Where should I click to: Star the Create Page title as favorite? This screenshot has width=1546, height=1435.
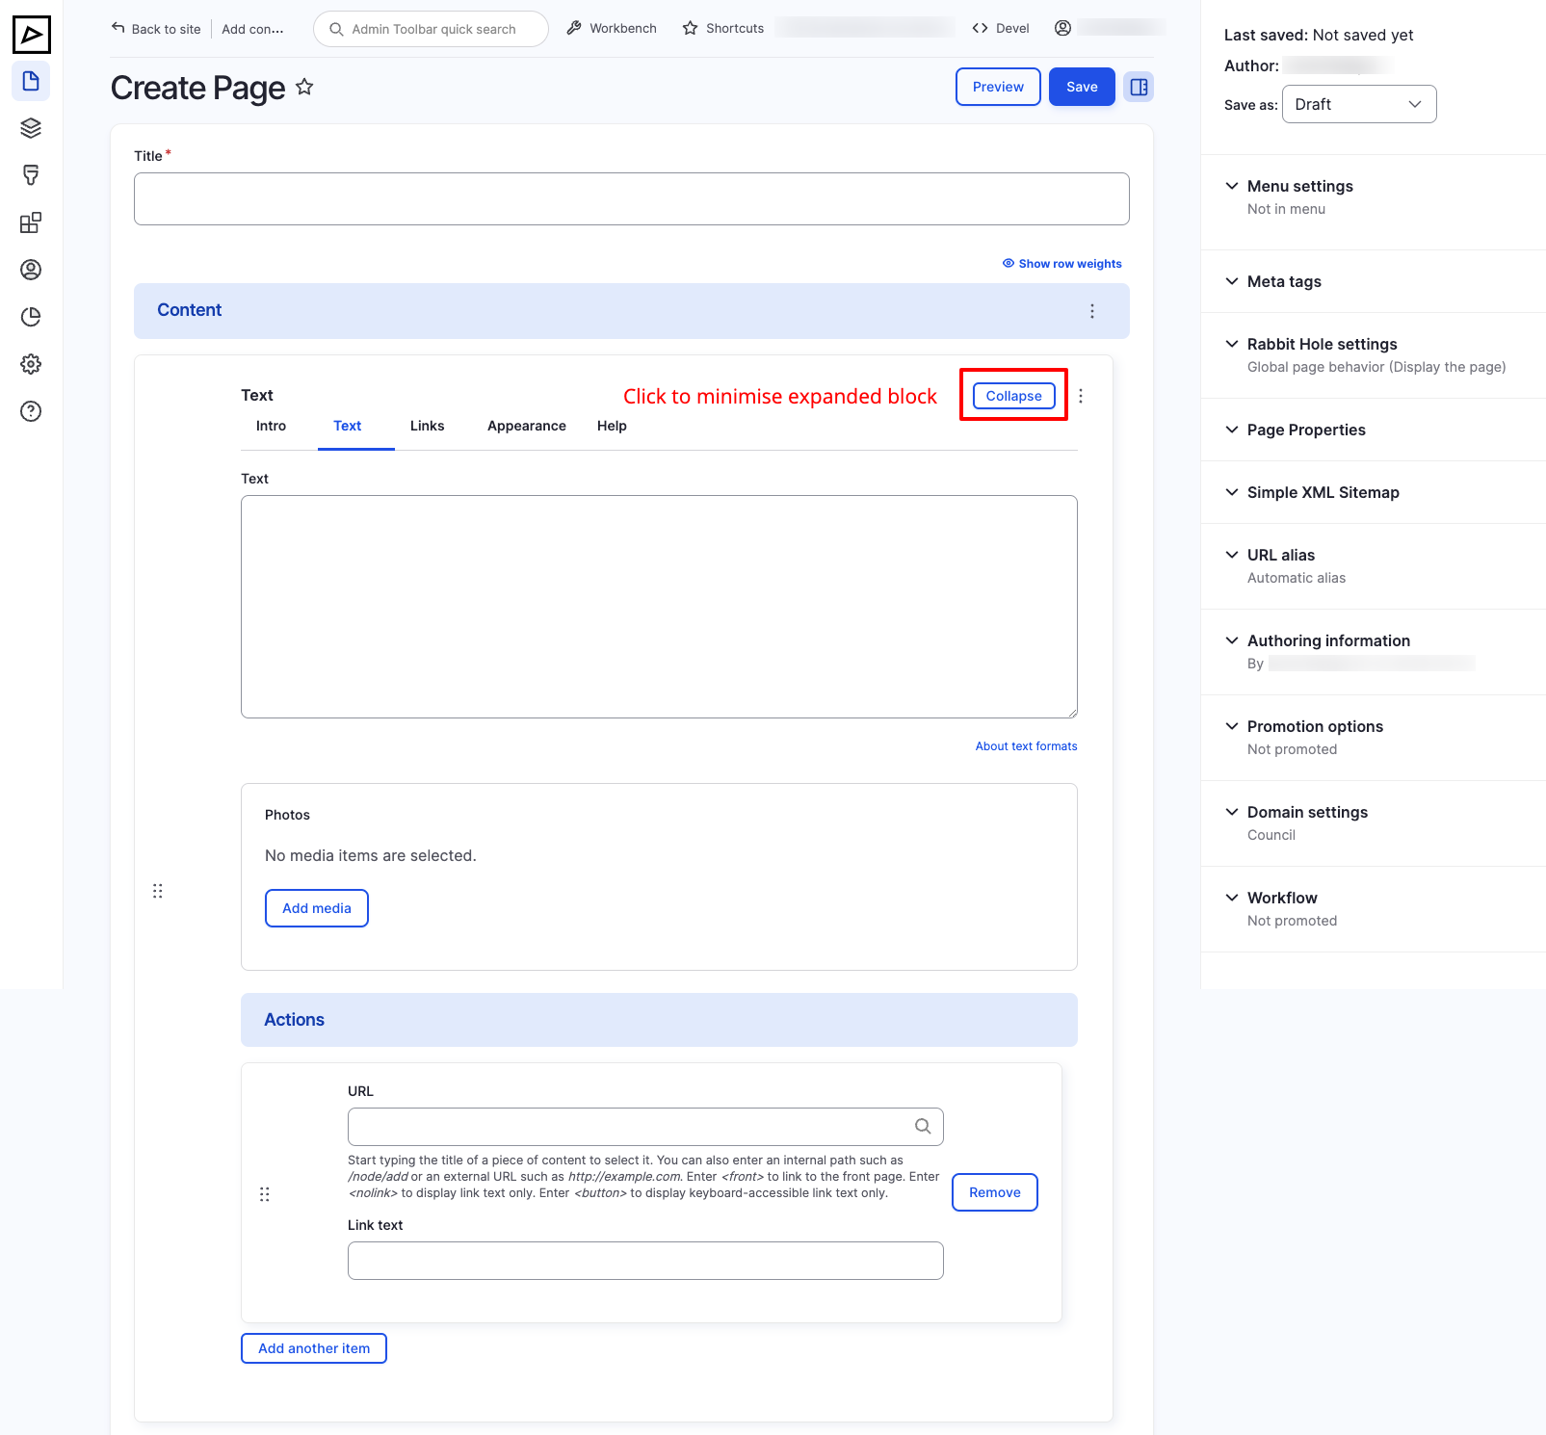tap(304, 88)
